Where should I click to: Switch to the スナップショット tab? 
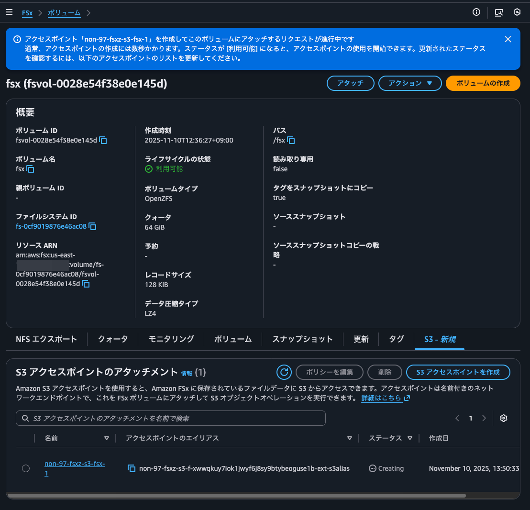point(303,339)
